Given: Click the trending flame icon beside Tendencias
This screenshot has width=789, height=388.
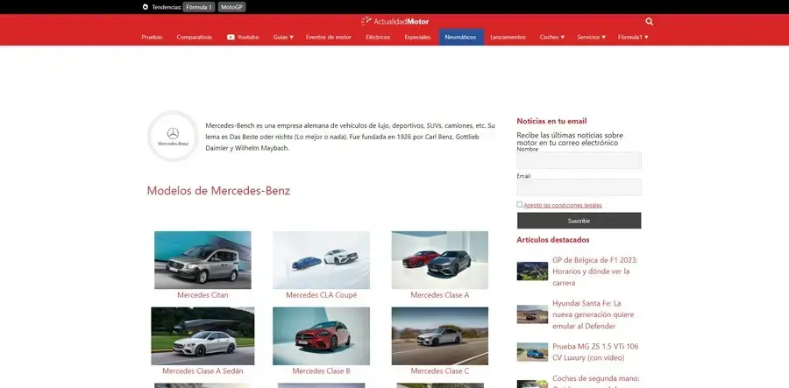Looking at the screenshot, I should [x=146, y=7].
